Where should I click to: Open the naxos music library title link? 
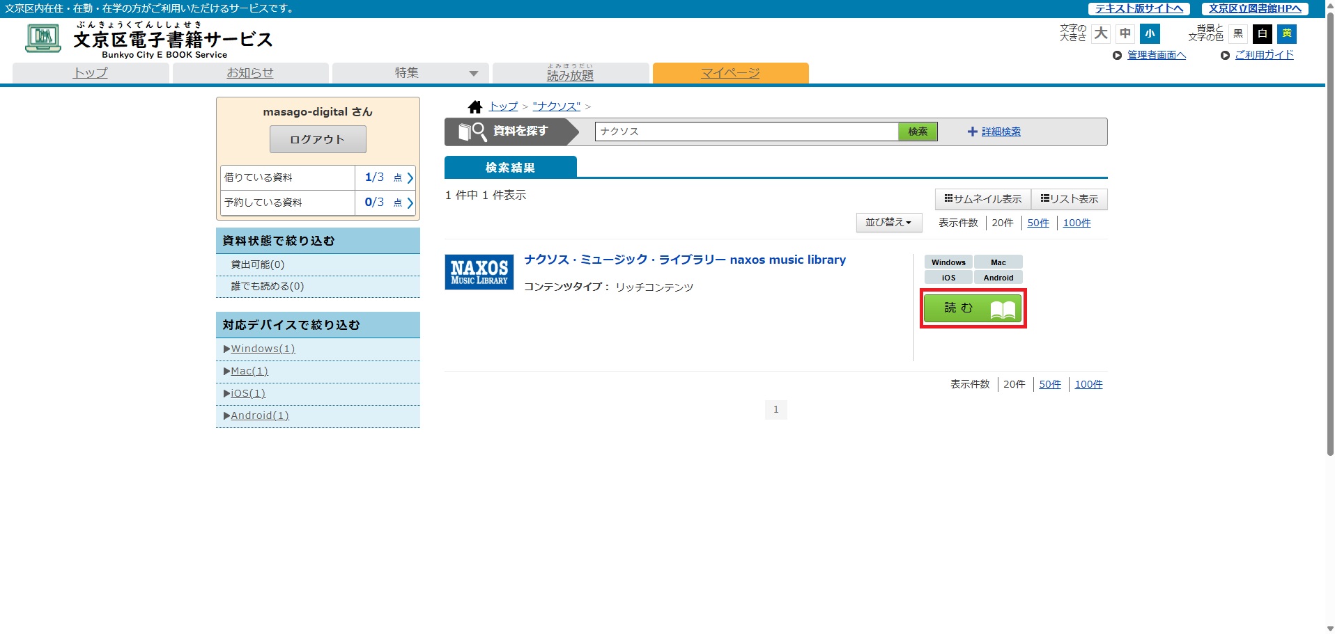[685, 260]
